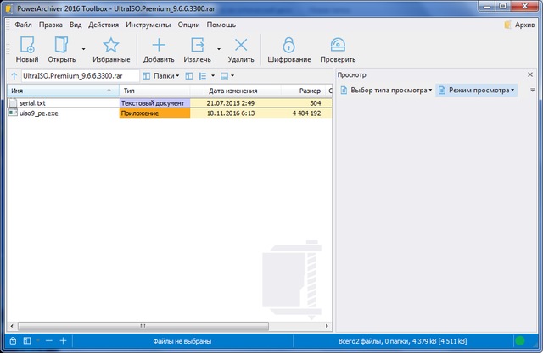The width and height of the screenshot is (543, 353).
Task: Click the archive path address field
Action: pyautogui.click(x=78, y=76)
